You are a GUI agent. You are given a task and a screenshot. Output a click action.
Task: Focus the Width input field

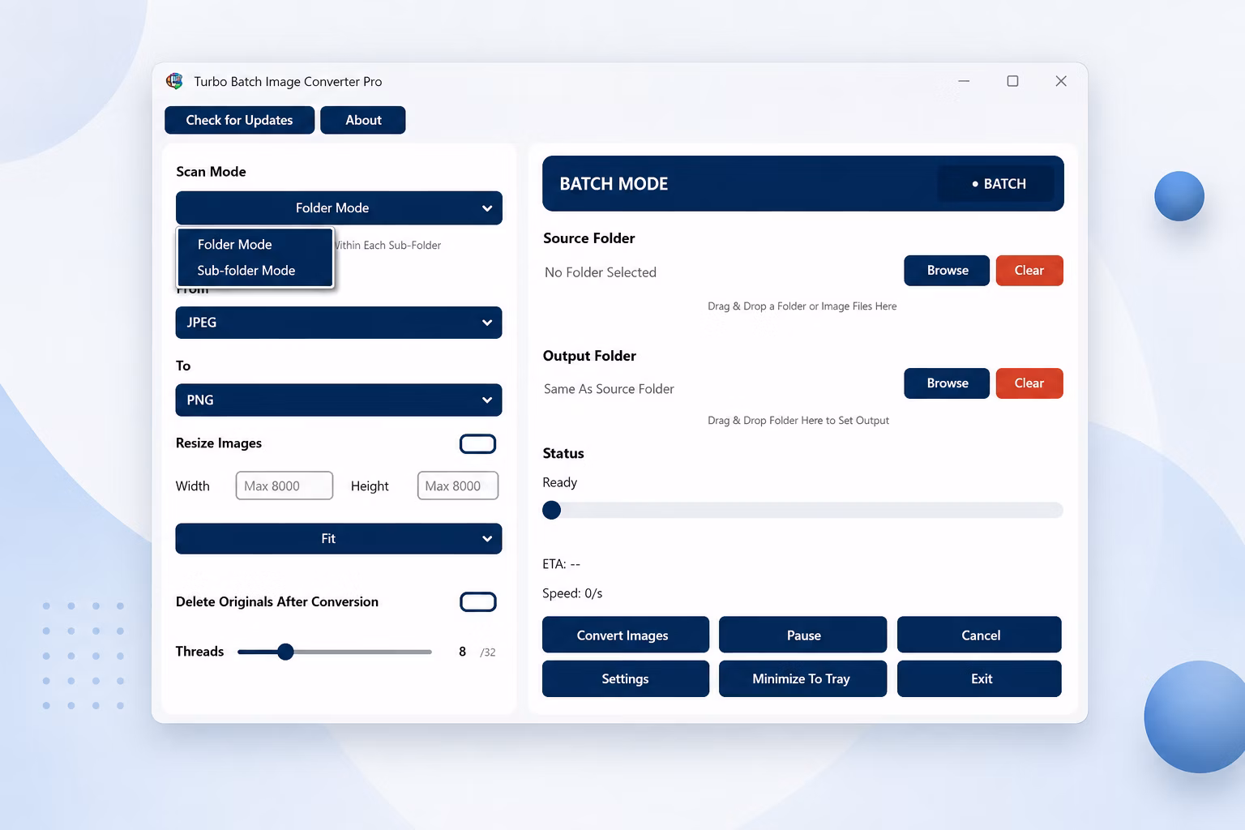point(285,486)
